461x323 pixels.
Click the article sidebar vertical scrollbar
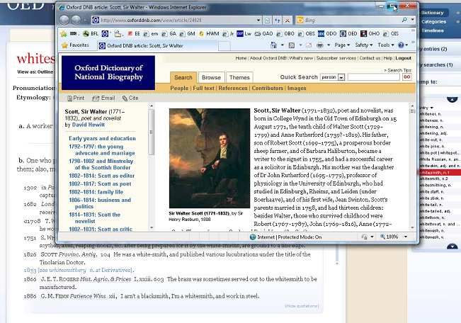(x=151, y=170)
